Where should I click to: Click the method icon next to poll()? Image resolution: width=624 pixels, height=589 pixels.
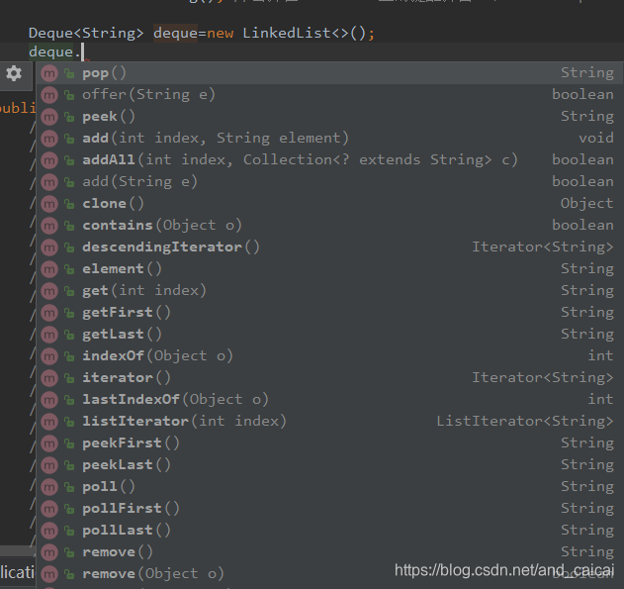tap(49, 487)
